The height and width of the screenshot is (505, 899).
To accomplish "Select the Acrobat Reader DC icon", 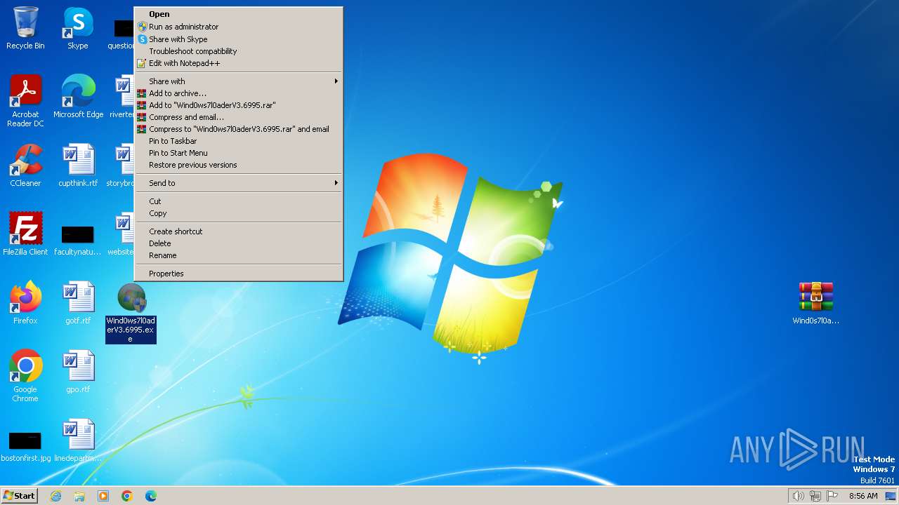I will point(25,101).
